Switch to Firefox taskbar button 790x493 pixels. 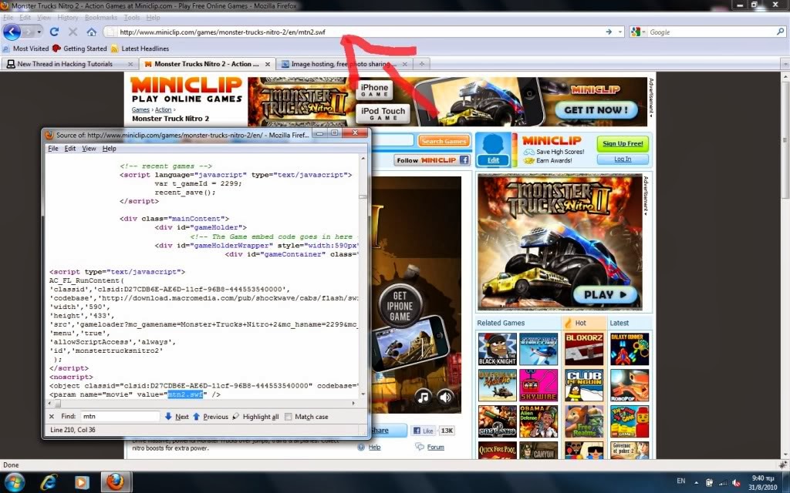pyautogui.click(x=116, y=482)
